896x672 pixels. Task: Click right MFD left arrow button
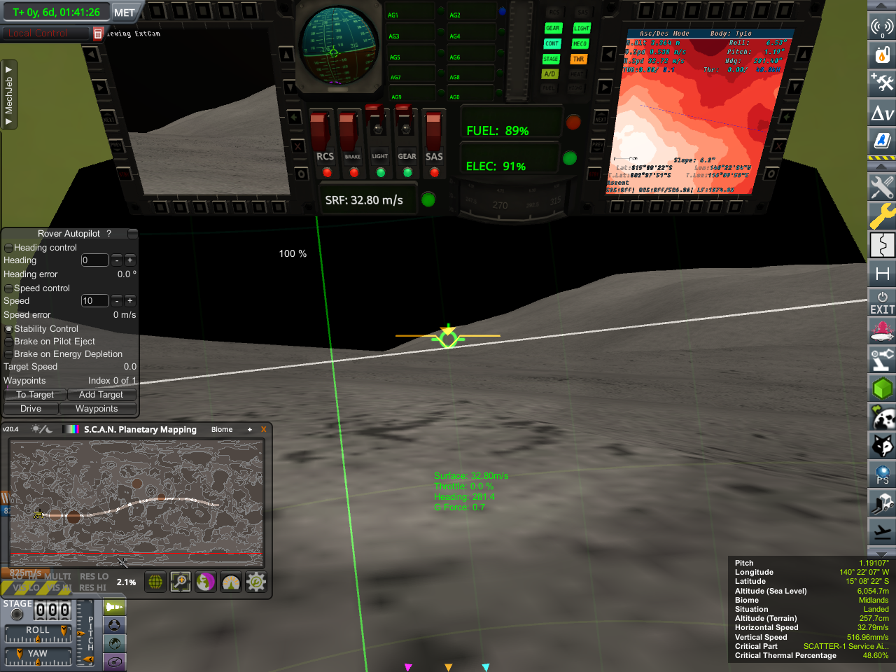(x=609, y=54)
